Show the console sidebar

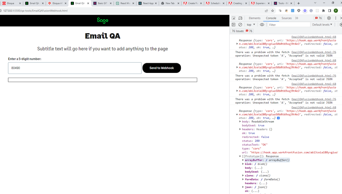pos(233,25)
